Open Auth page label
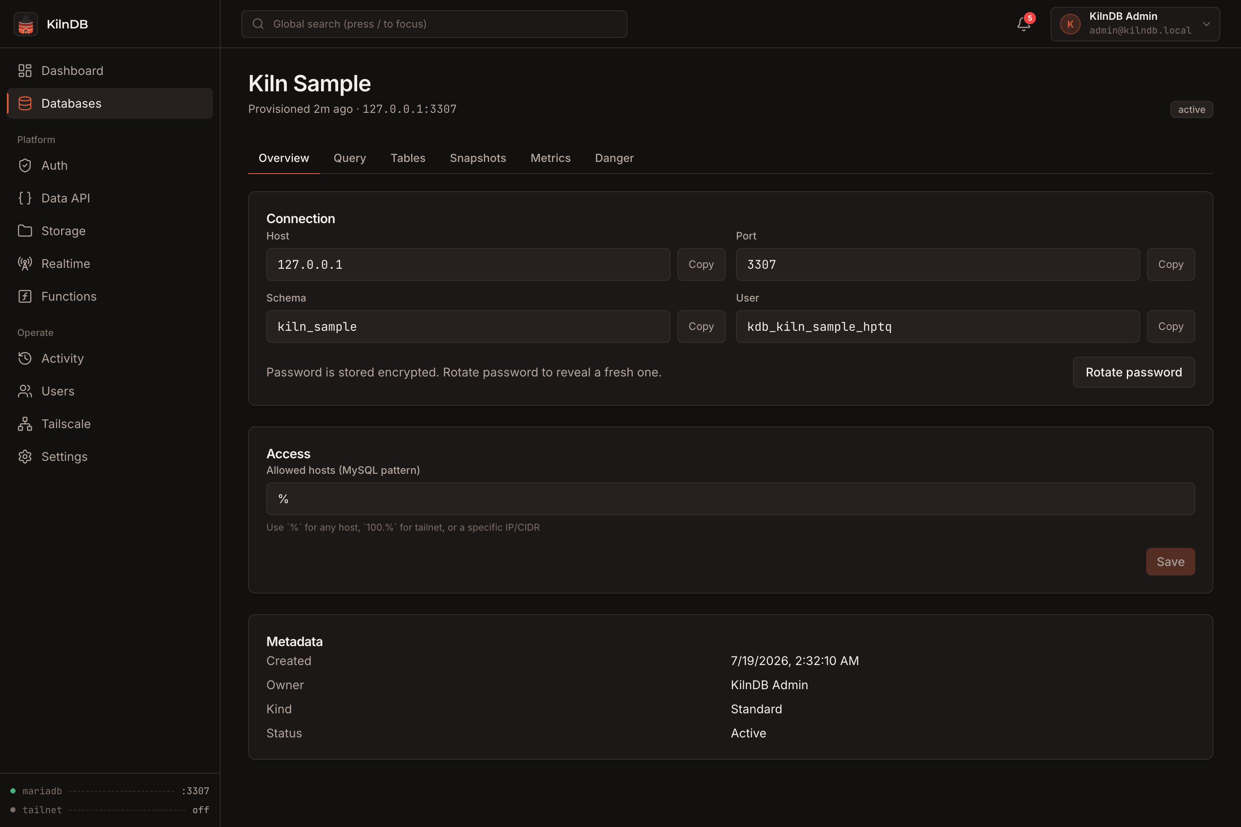Screen dimensions: 1241x827 (54, 165)
